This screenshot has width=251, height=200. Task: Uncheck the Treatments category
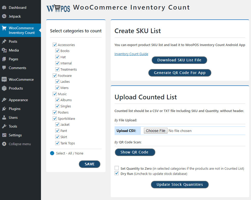[57, 69]
